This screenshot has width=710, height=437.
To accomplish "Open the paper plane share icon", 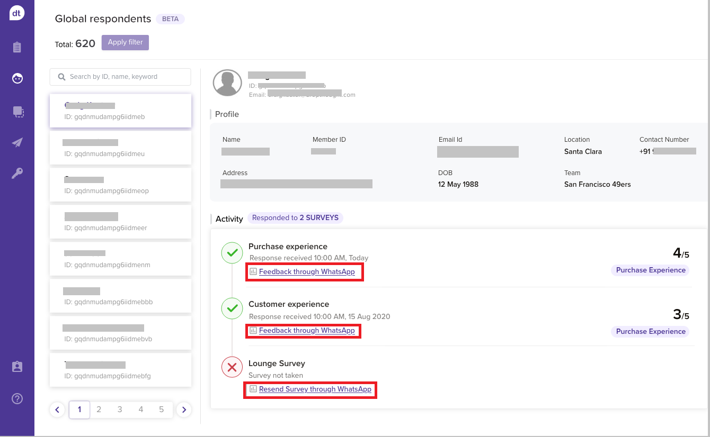I will [17, 143].
